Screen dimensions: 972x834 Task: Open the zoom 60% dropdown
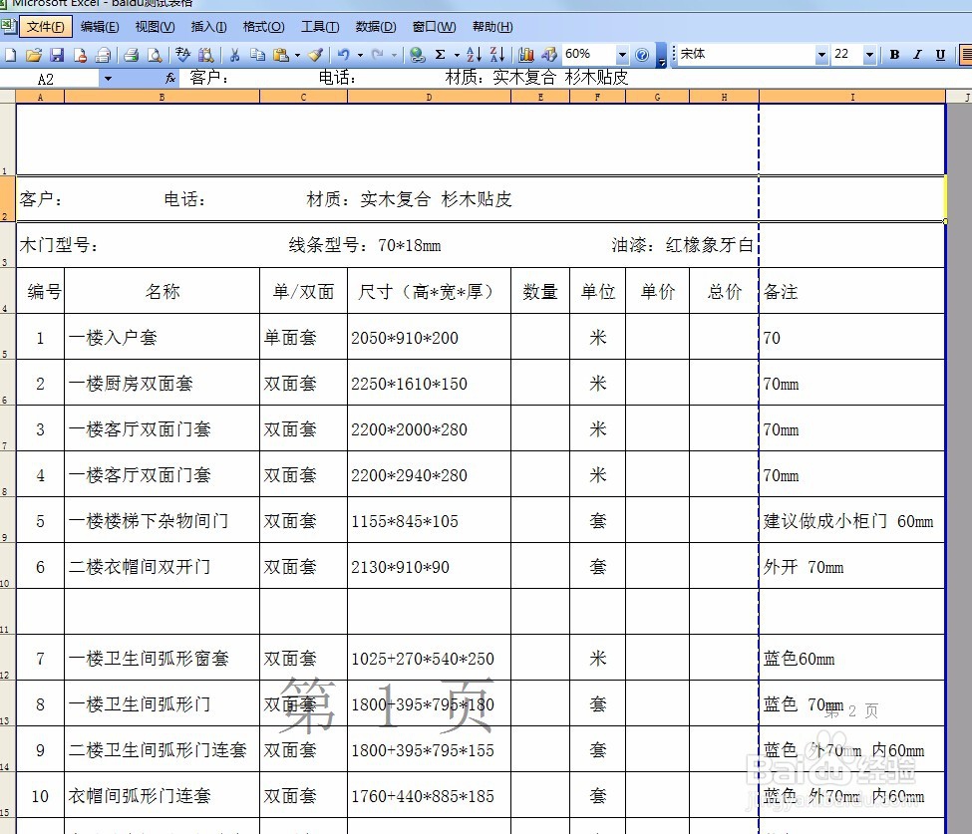click(622, 55)
